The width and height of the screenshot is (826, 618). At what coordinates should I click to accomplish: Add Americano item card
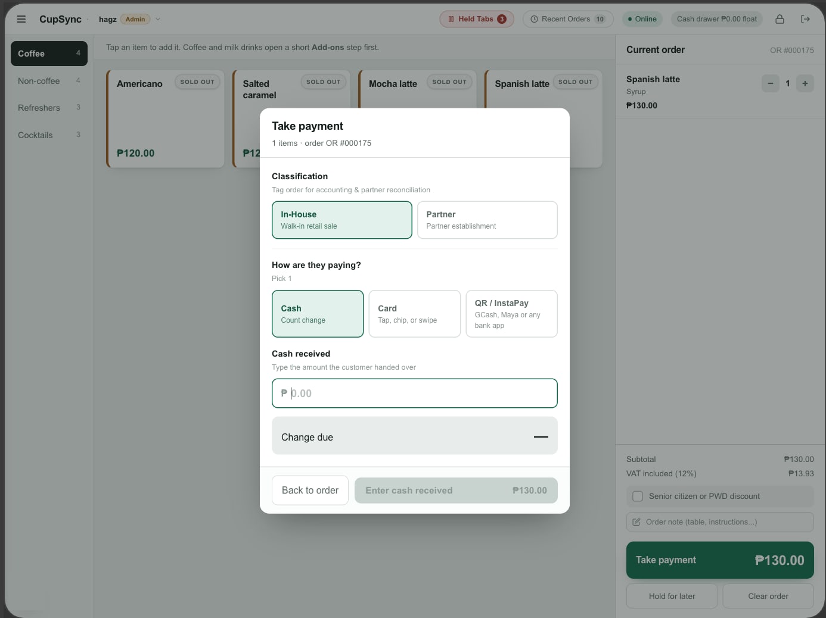coord(166,118)
